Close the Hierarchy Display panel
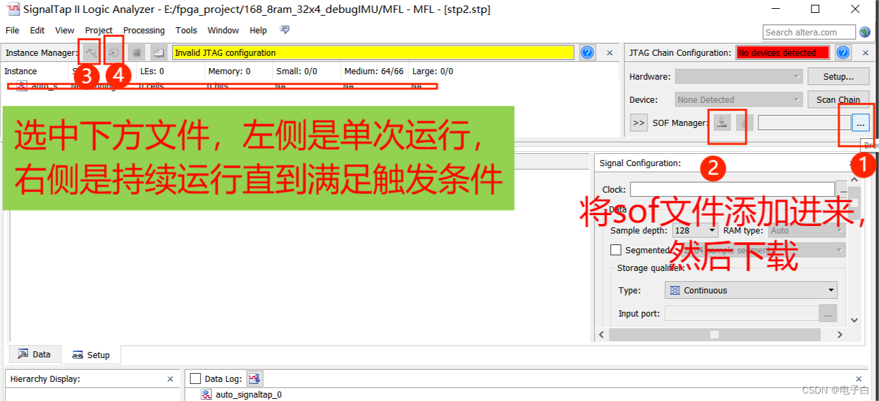Screen dimensions: 879x401 170,379
